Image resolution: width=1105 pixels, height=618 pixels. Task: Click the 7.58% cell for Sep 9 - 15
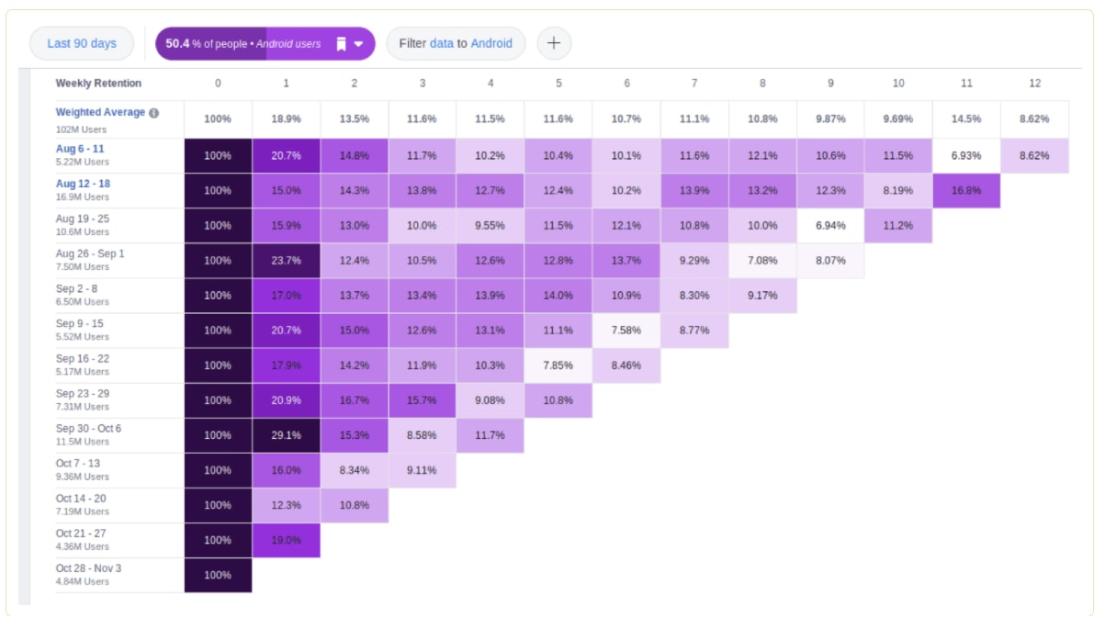626,330
